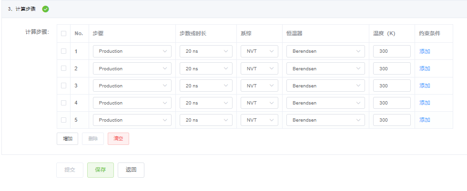Toggle the select-all header checkbox

point(63,34)
